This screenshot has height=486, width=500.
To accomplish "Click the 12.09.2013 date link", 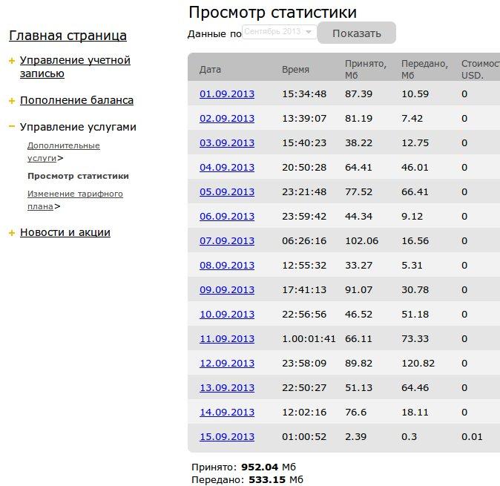I will coord(227,363).
